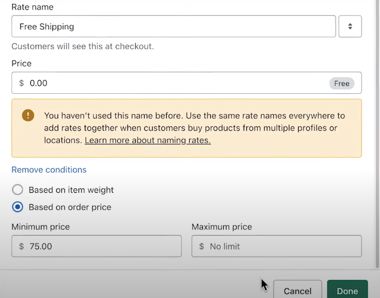
Task: Click the Minimum price field showing 75.00
Action: coord(96,246)
